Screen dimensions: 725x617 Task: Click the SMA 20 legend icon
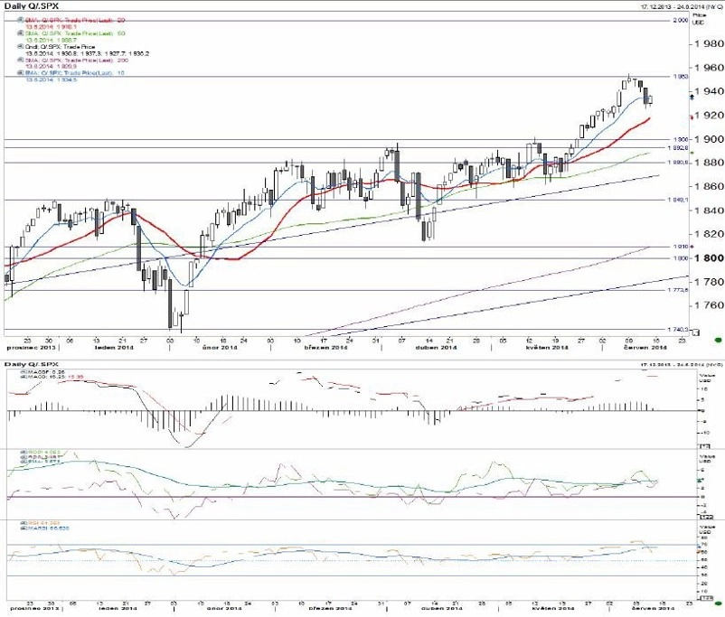(21, 21)
